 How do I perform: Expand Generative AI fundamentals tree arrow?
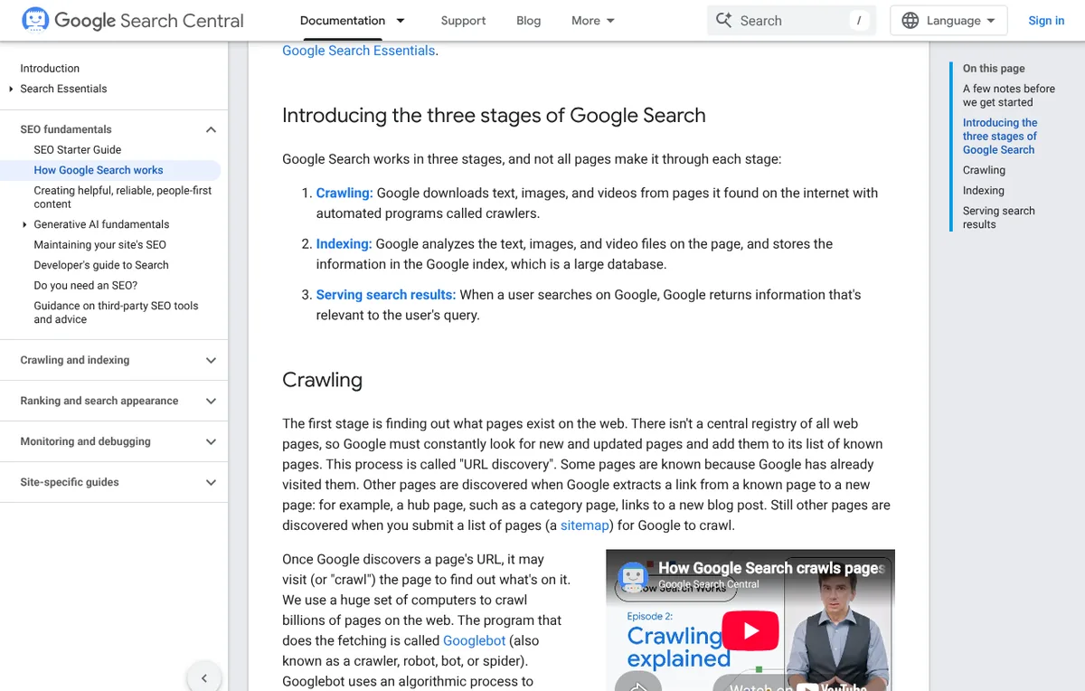tap(24, 224)
